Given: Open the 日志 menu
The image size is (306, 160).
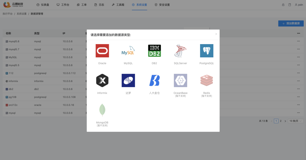Looking at the screenshot, I should click(x=99, y=5).
